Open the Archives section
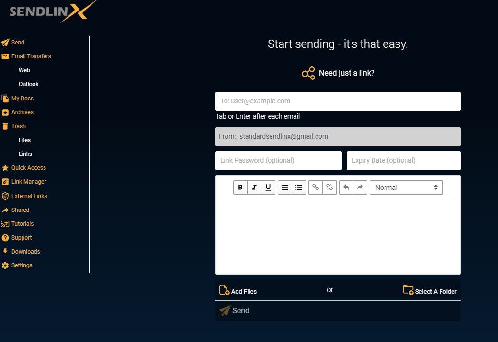Screen dimensions: 498x342 click(x=22, y=112)
